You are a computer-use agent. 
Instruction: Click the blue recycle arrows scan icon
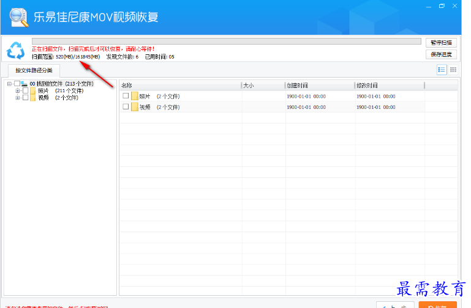click(15, 50)
